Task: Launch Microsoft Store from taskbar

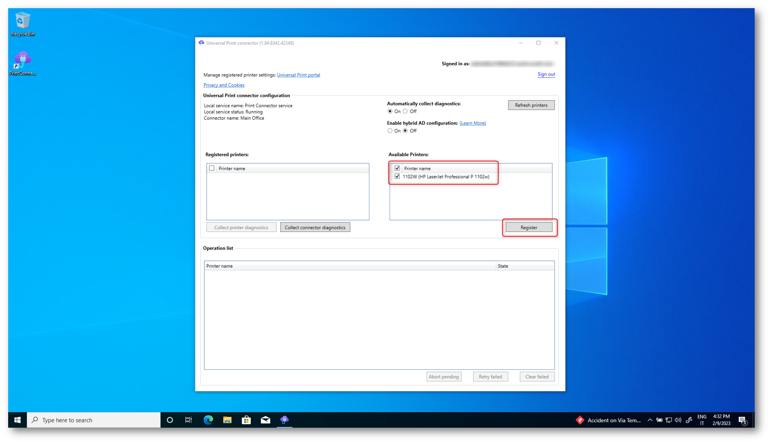Action: 246,420
